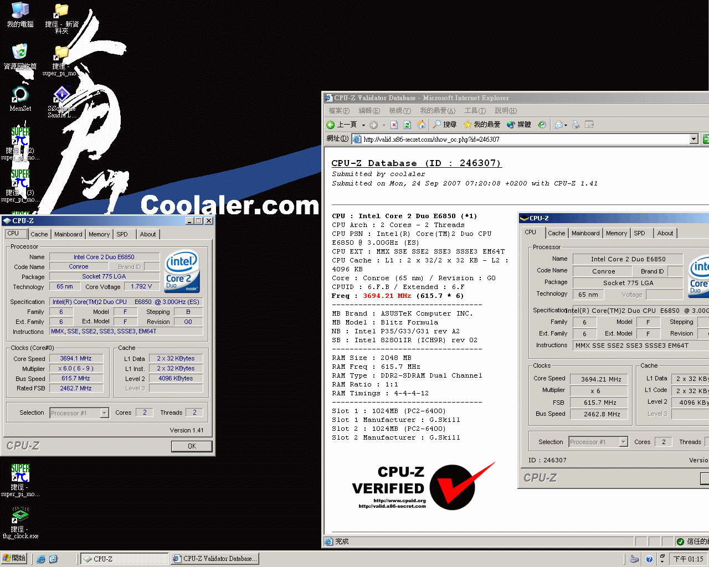The image size is (709, 567).
Task: Click the help tray icon in the taskbar
Action: [649, 559]
